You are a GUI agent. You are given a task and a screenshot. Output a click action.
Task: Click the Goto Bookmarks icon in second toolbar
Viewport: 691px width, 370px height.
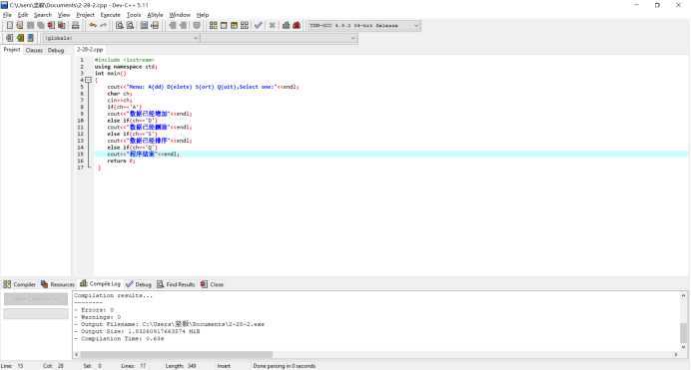coord(30,38)
